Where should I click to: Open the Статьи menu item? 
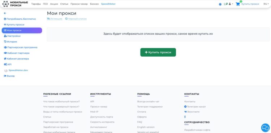click(x=64, y=4)
